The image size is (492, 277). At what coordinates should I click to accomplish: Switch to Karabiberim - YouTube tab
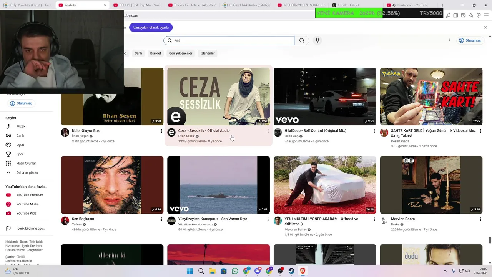pos(410,5)
